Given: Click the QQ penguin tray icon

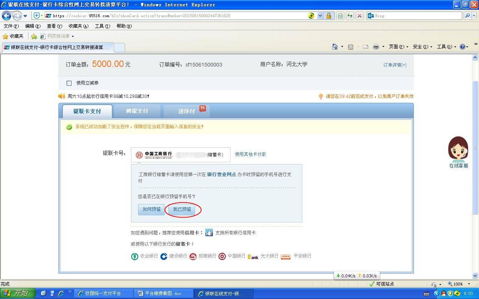Looking at the screenshot, I should 444,294.
